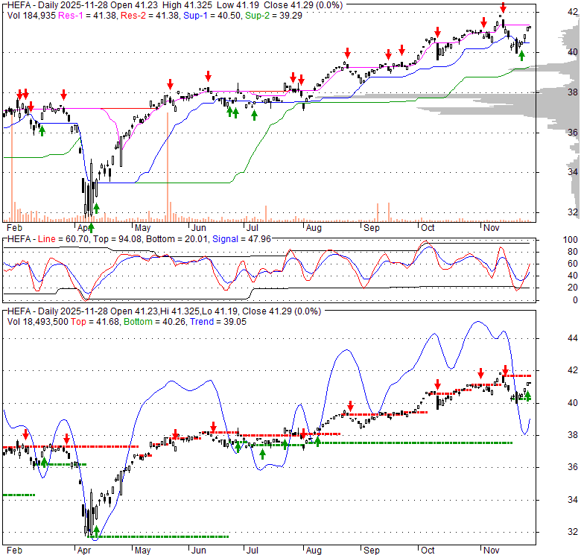Viewport: 581px width, 555px height.
Task: Click the 'Signal = 47.96' label
Action: [241, 239]
